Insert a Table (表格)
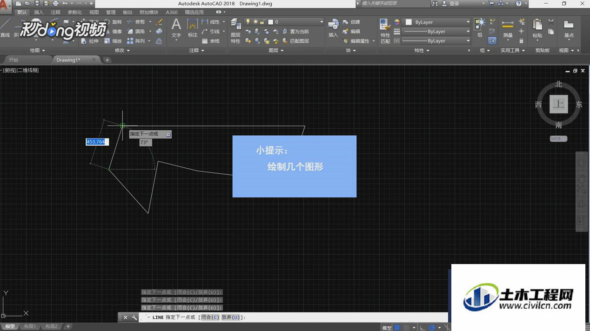Viewport: 590px width, 331px height. (x=211, y=41)
